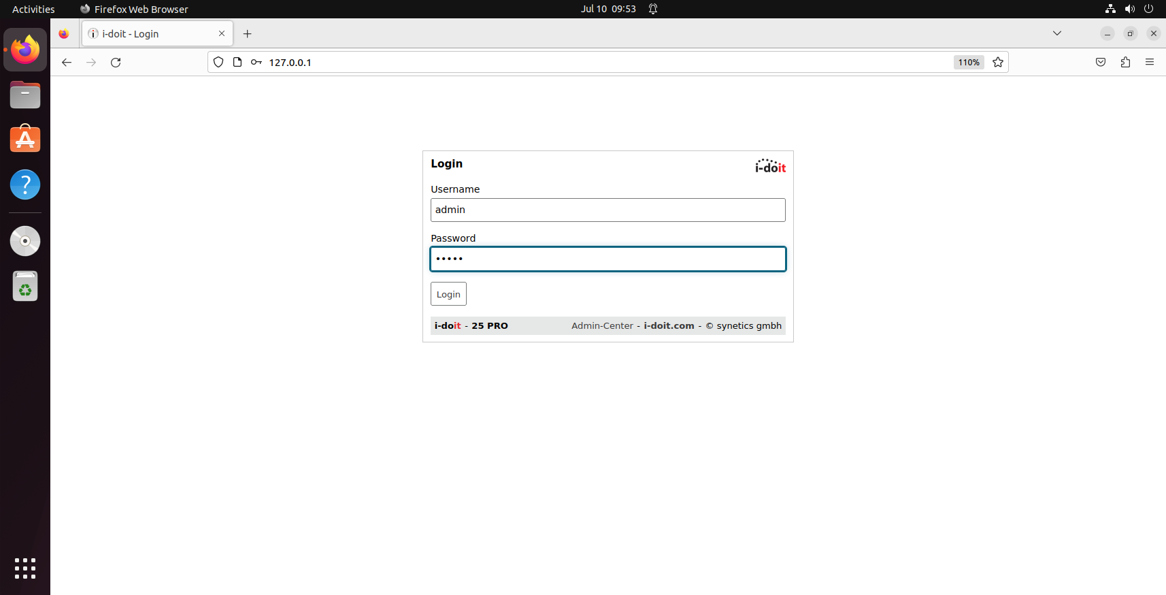This screenshot has height=595, width=1166.
Task: Restore the Firefox window size
Action: click(1131, 33)
